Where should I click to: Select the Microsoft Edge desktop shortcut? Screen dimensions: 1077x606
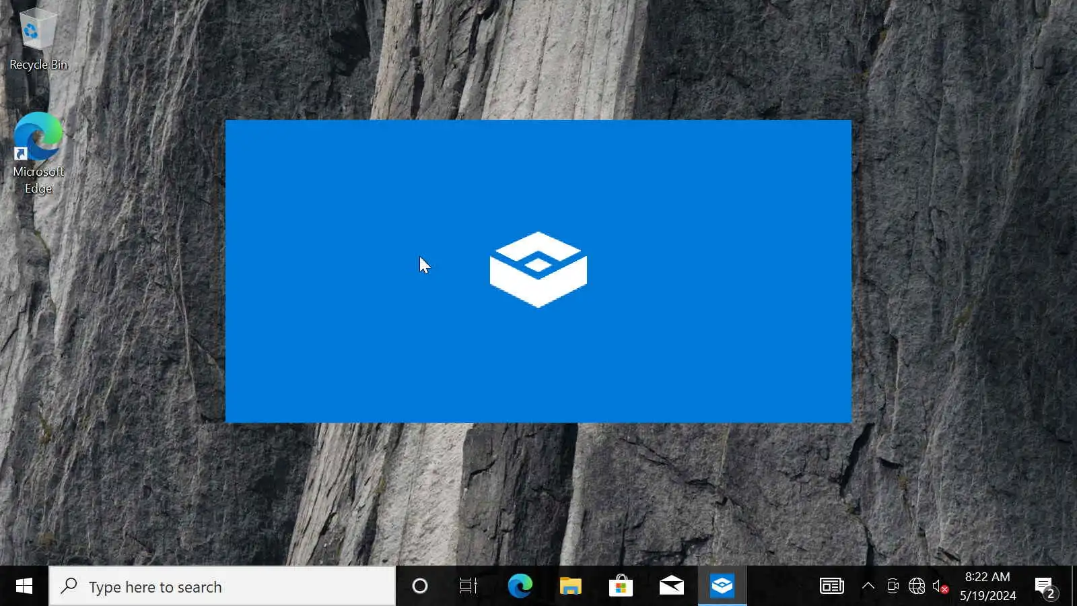[x=38, y=154]
